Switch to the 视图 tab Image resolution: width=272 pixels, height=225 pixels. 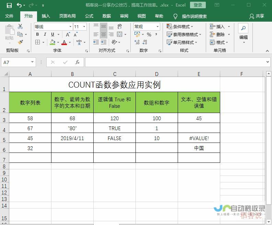[x=142, y=16]
